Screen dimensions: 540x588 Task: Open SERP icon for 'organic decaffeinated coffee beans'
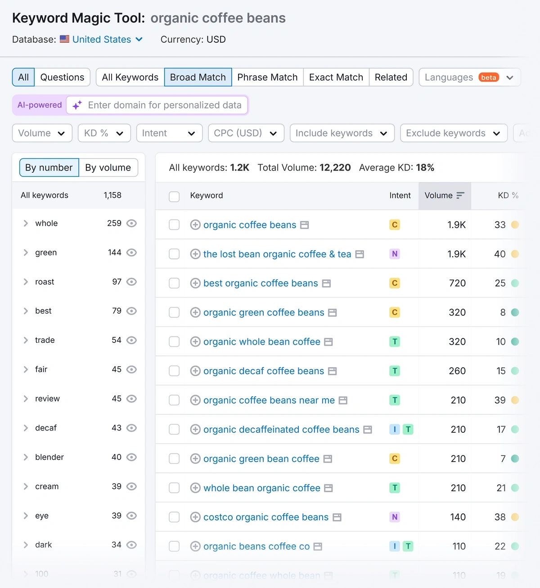pos(368,430)
